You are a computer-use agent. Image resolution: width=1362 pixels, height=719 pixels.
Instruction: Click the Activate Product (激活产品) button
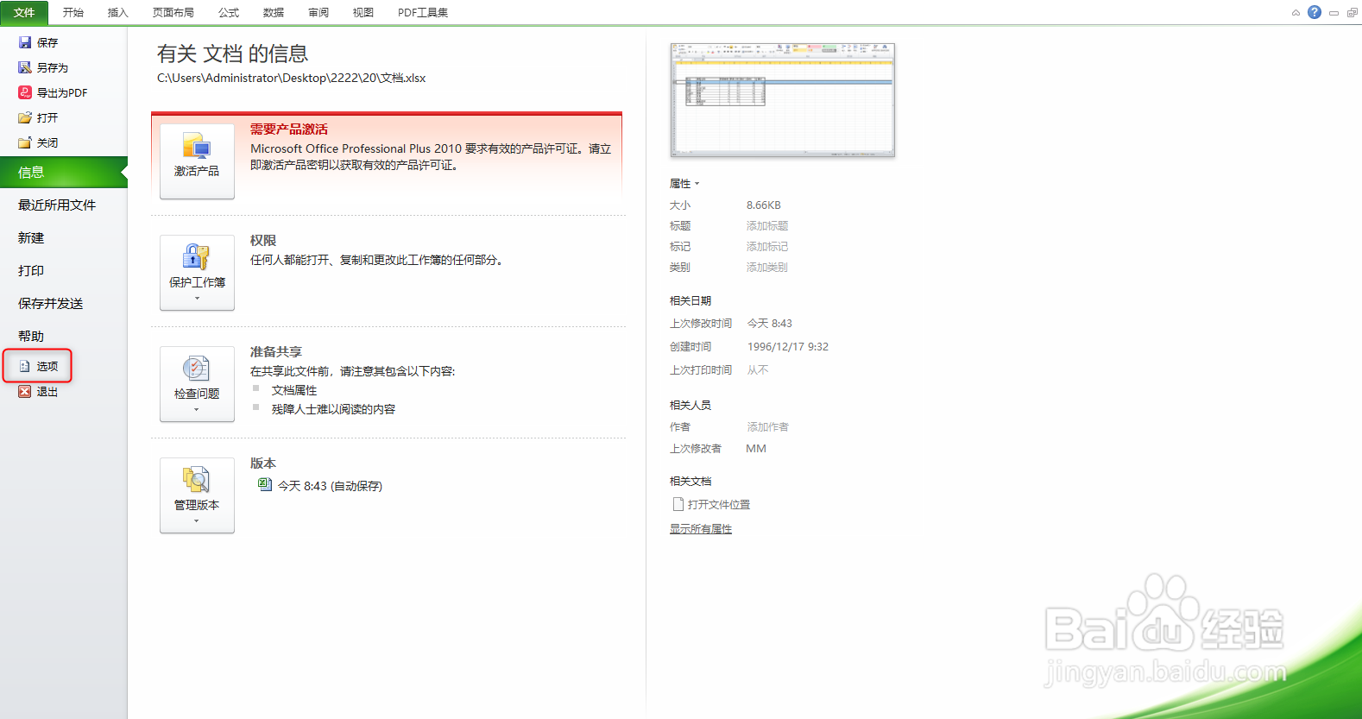coord(197,161)
